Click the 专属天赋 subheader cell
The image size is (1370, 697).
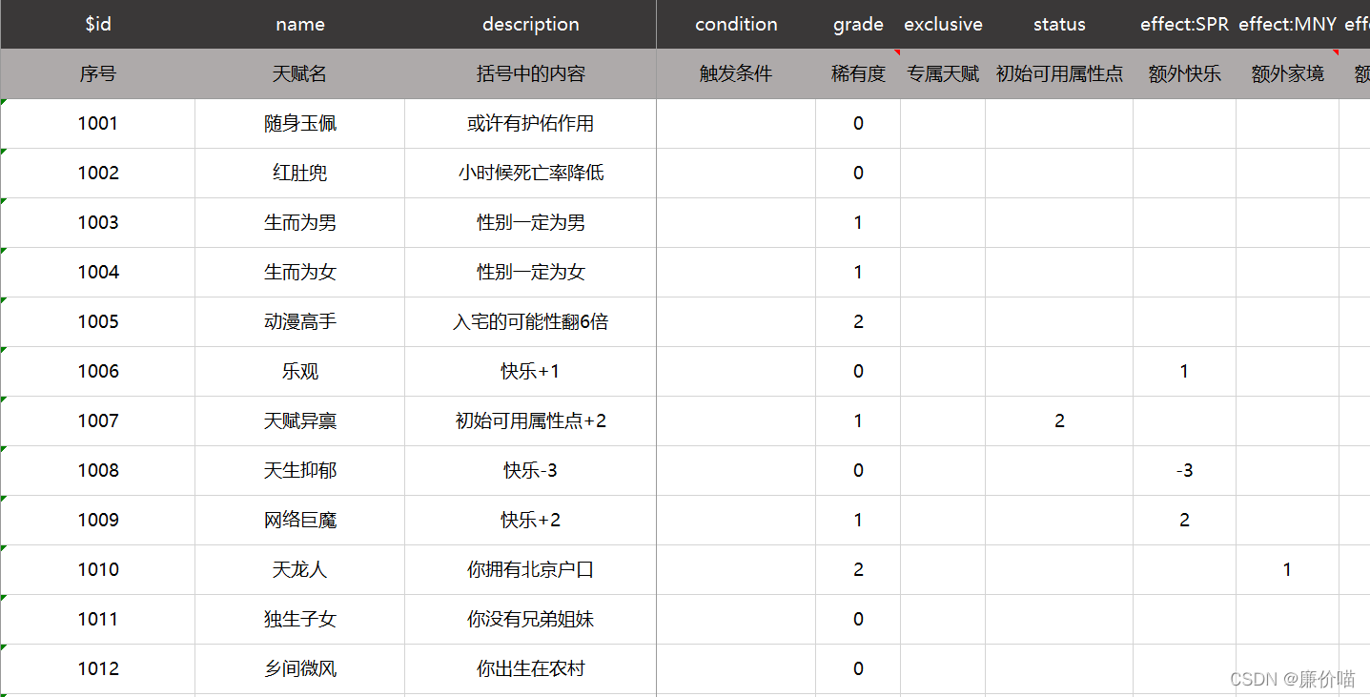(943, 73)
